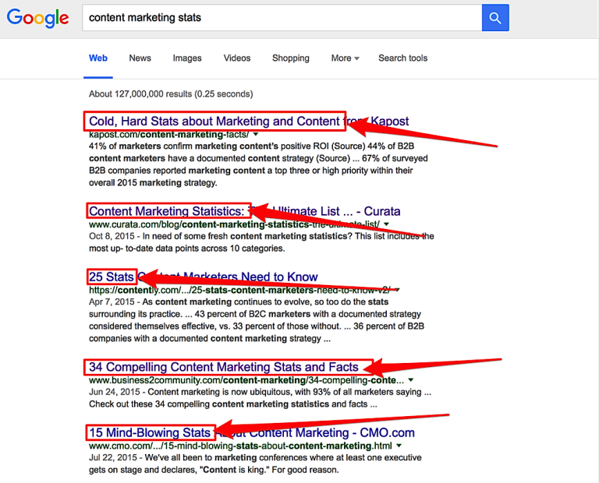Open the Videos results tab
This screenshot has width=599, height=483.
pos(237,58)
